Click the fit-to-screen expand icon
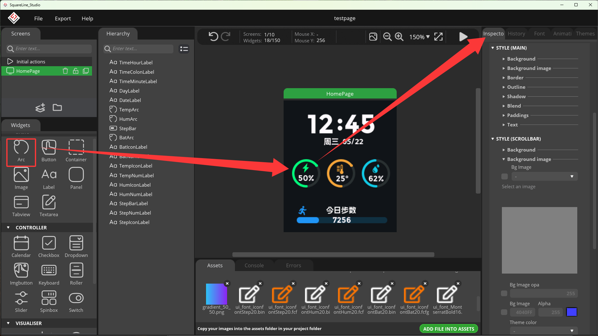The height and width of the screenshot is (336, 598). tap(438, 37)
